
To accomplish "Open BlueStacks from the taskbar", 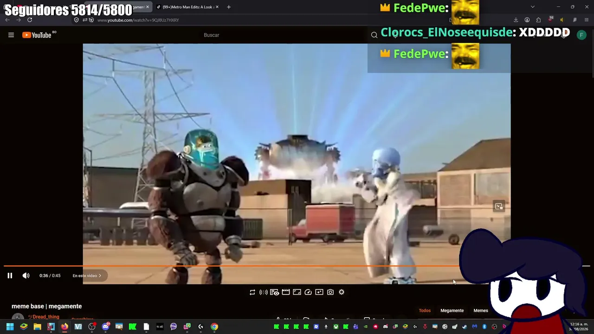I will 24,327.
